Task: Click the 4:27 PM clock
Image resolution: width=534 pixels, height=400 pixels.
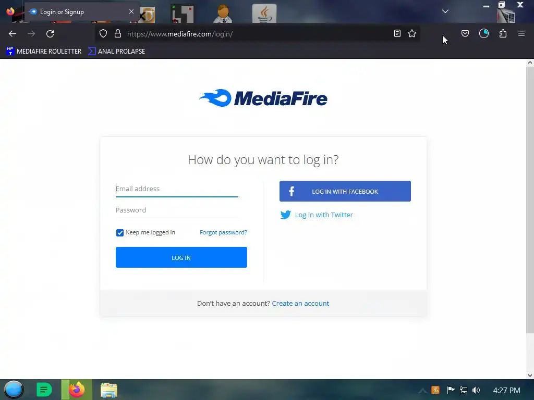Action: point(507,391)
